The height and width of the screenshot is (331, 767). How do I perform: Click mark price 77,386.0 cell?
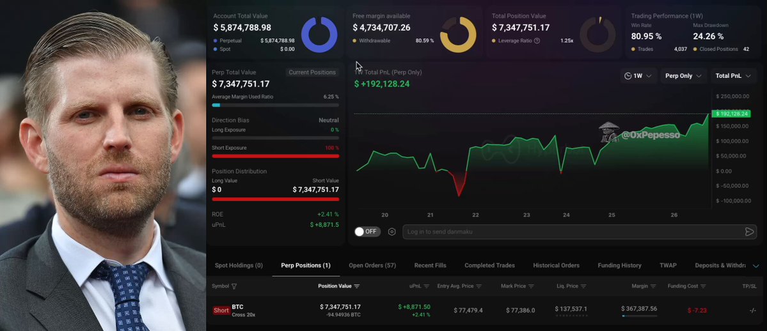(521, 311)
